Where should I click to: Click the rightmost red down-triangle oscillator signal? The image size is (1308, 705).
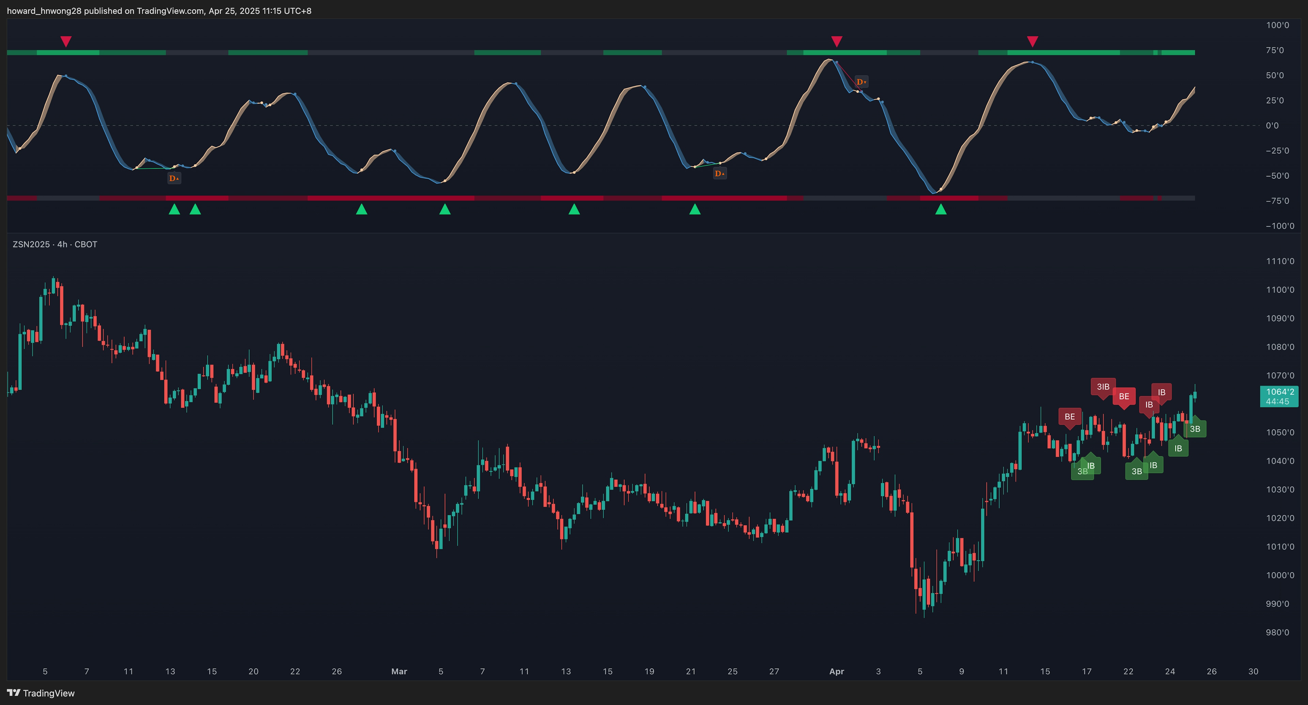(x=1032, y=41)
